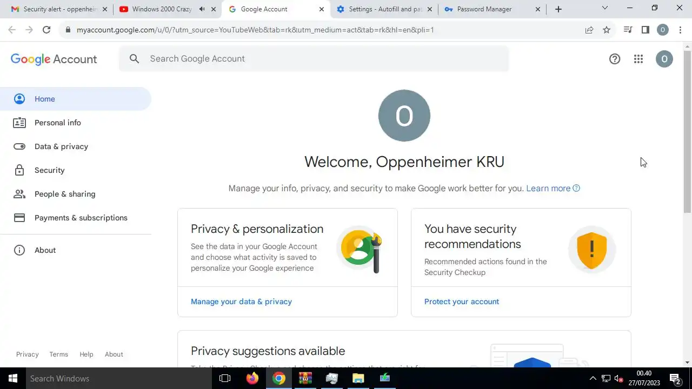Click the Google Account logo
The height and width of the screenshot is (389, 692).
pyautogui.click(x=54, y=59)
